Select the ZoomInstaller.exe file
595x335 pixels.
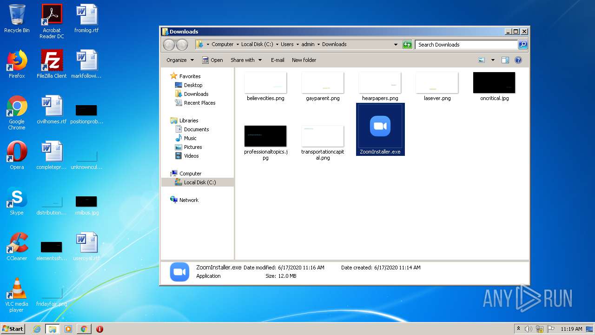pos(380,129)
